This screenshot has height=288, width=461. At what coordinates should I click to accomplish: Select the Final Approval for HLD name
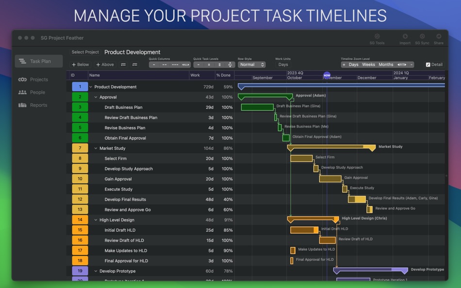coord(127,261)
